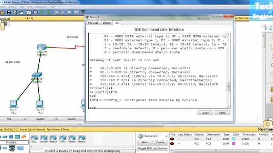Click the Realtime mode clock icon
Viewport: 273px width, 153px height.
[267, 124]
